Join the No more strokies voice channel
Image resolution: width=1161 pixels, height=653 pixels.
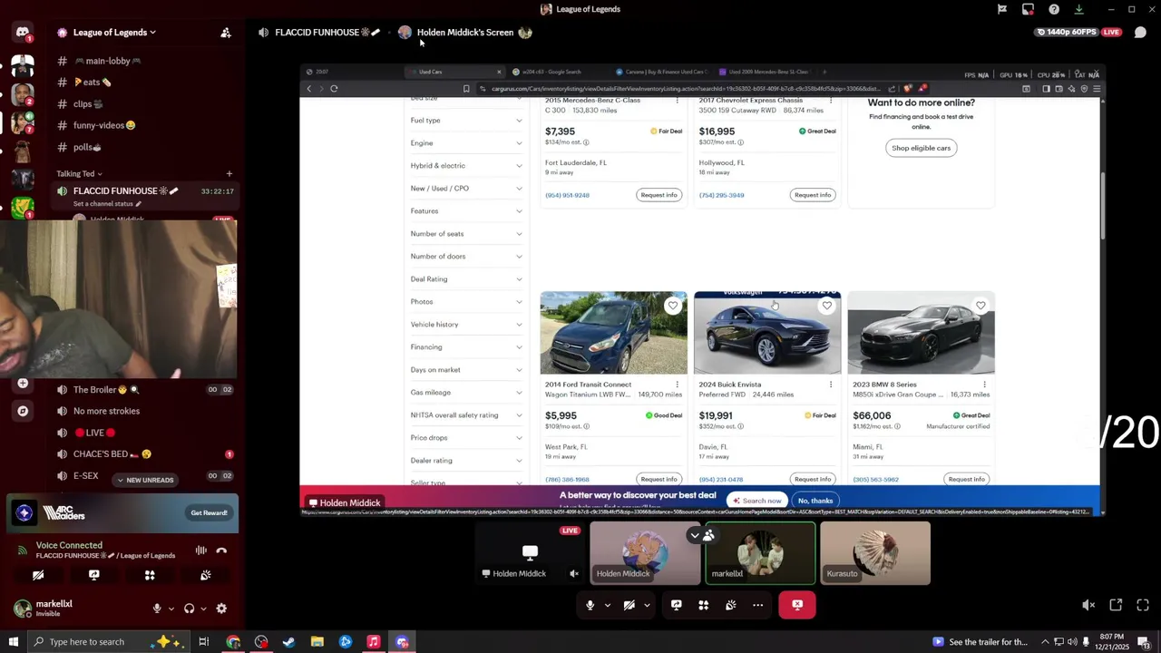pos(106,411)
